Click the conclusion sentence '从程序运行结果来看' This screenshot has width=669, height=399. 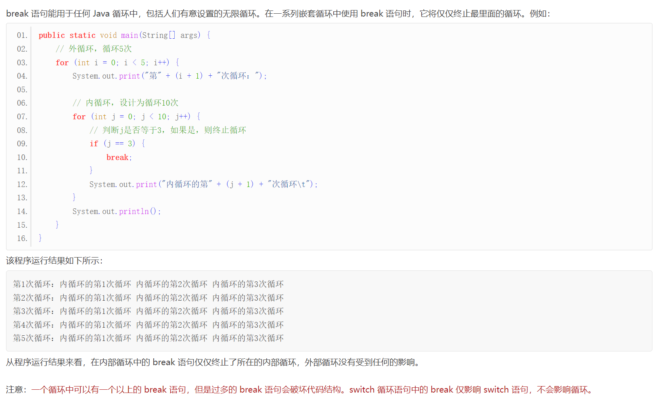[x=214, y=362]
